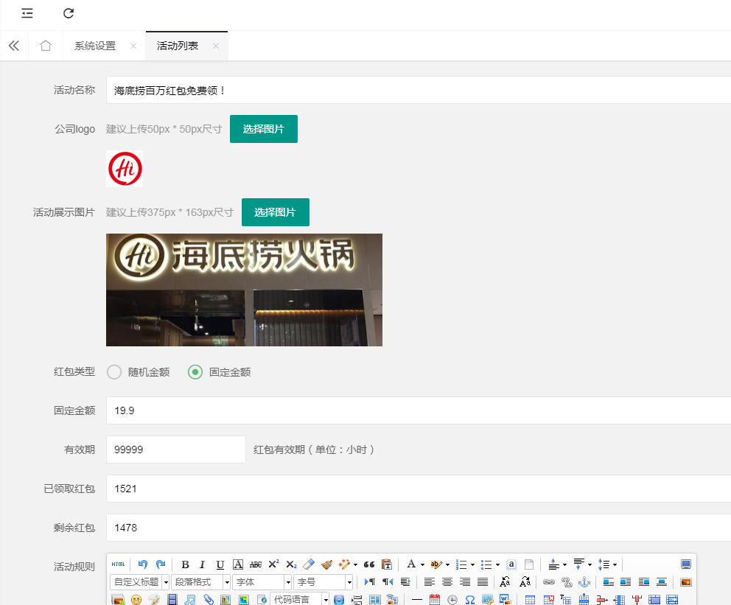Redo the edit in editor toolbar
The width and height of the screenshot is (731, 605).
(x=161, y=564)
